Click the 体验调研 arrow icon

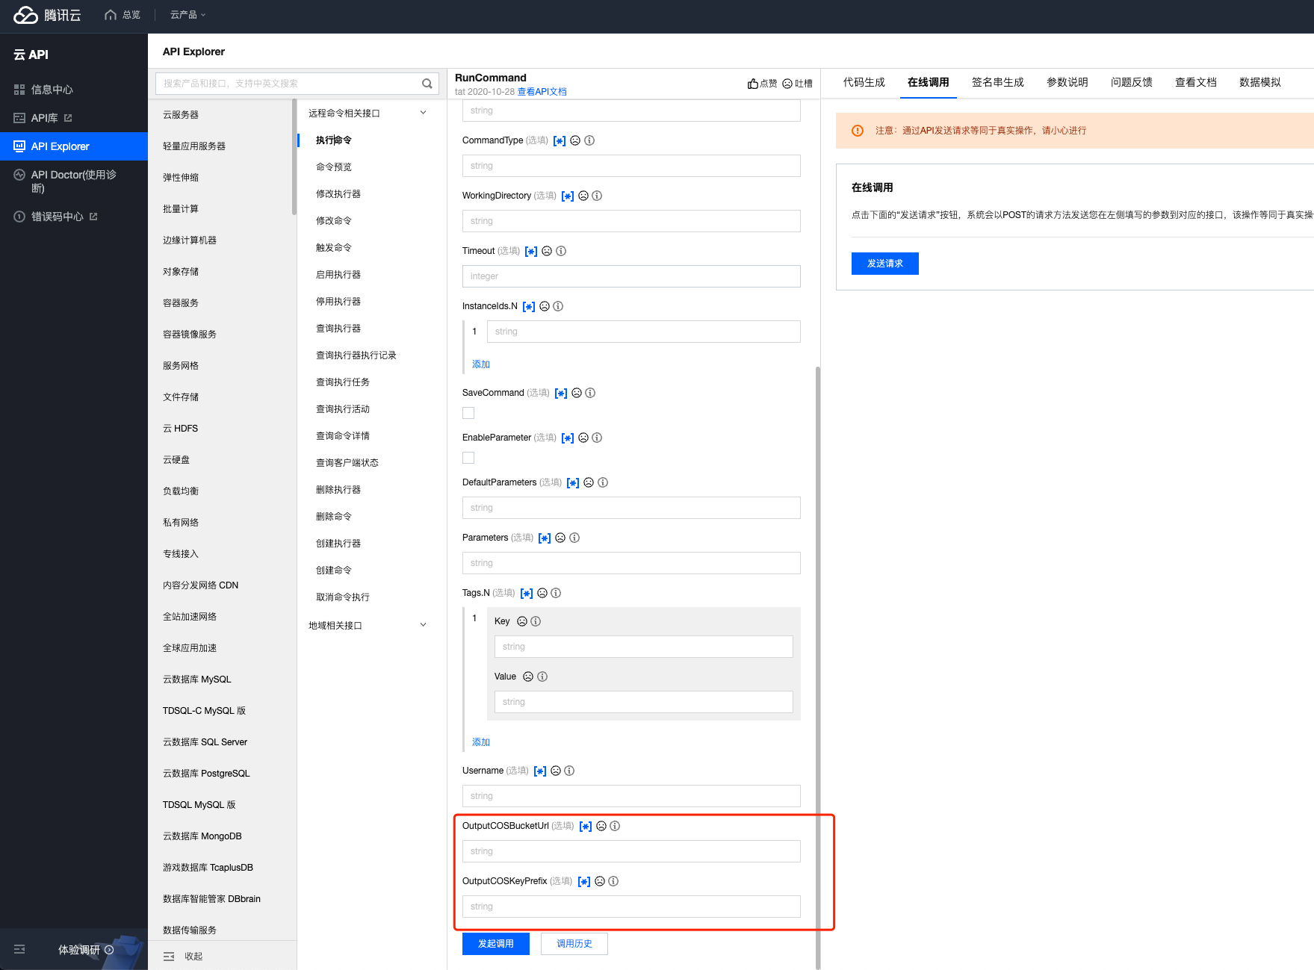[109, 950]
